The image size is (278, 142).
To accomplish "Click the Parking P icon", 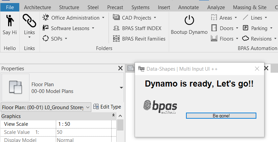I will (x=246, y=28).
